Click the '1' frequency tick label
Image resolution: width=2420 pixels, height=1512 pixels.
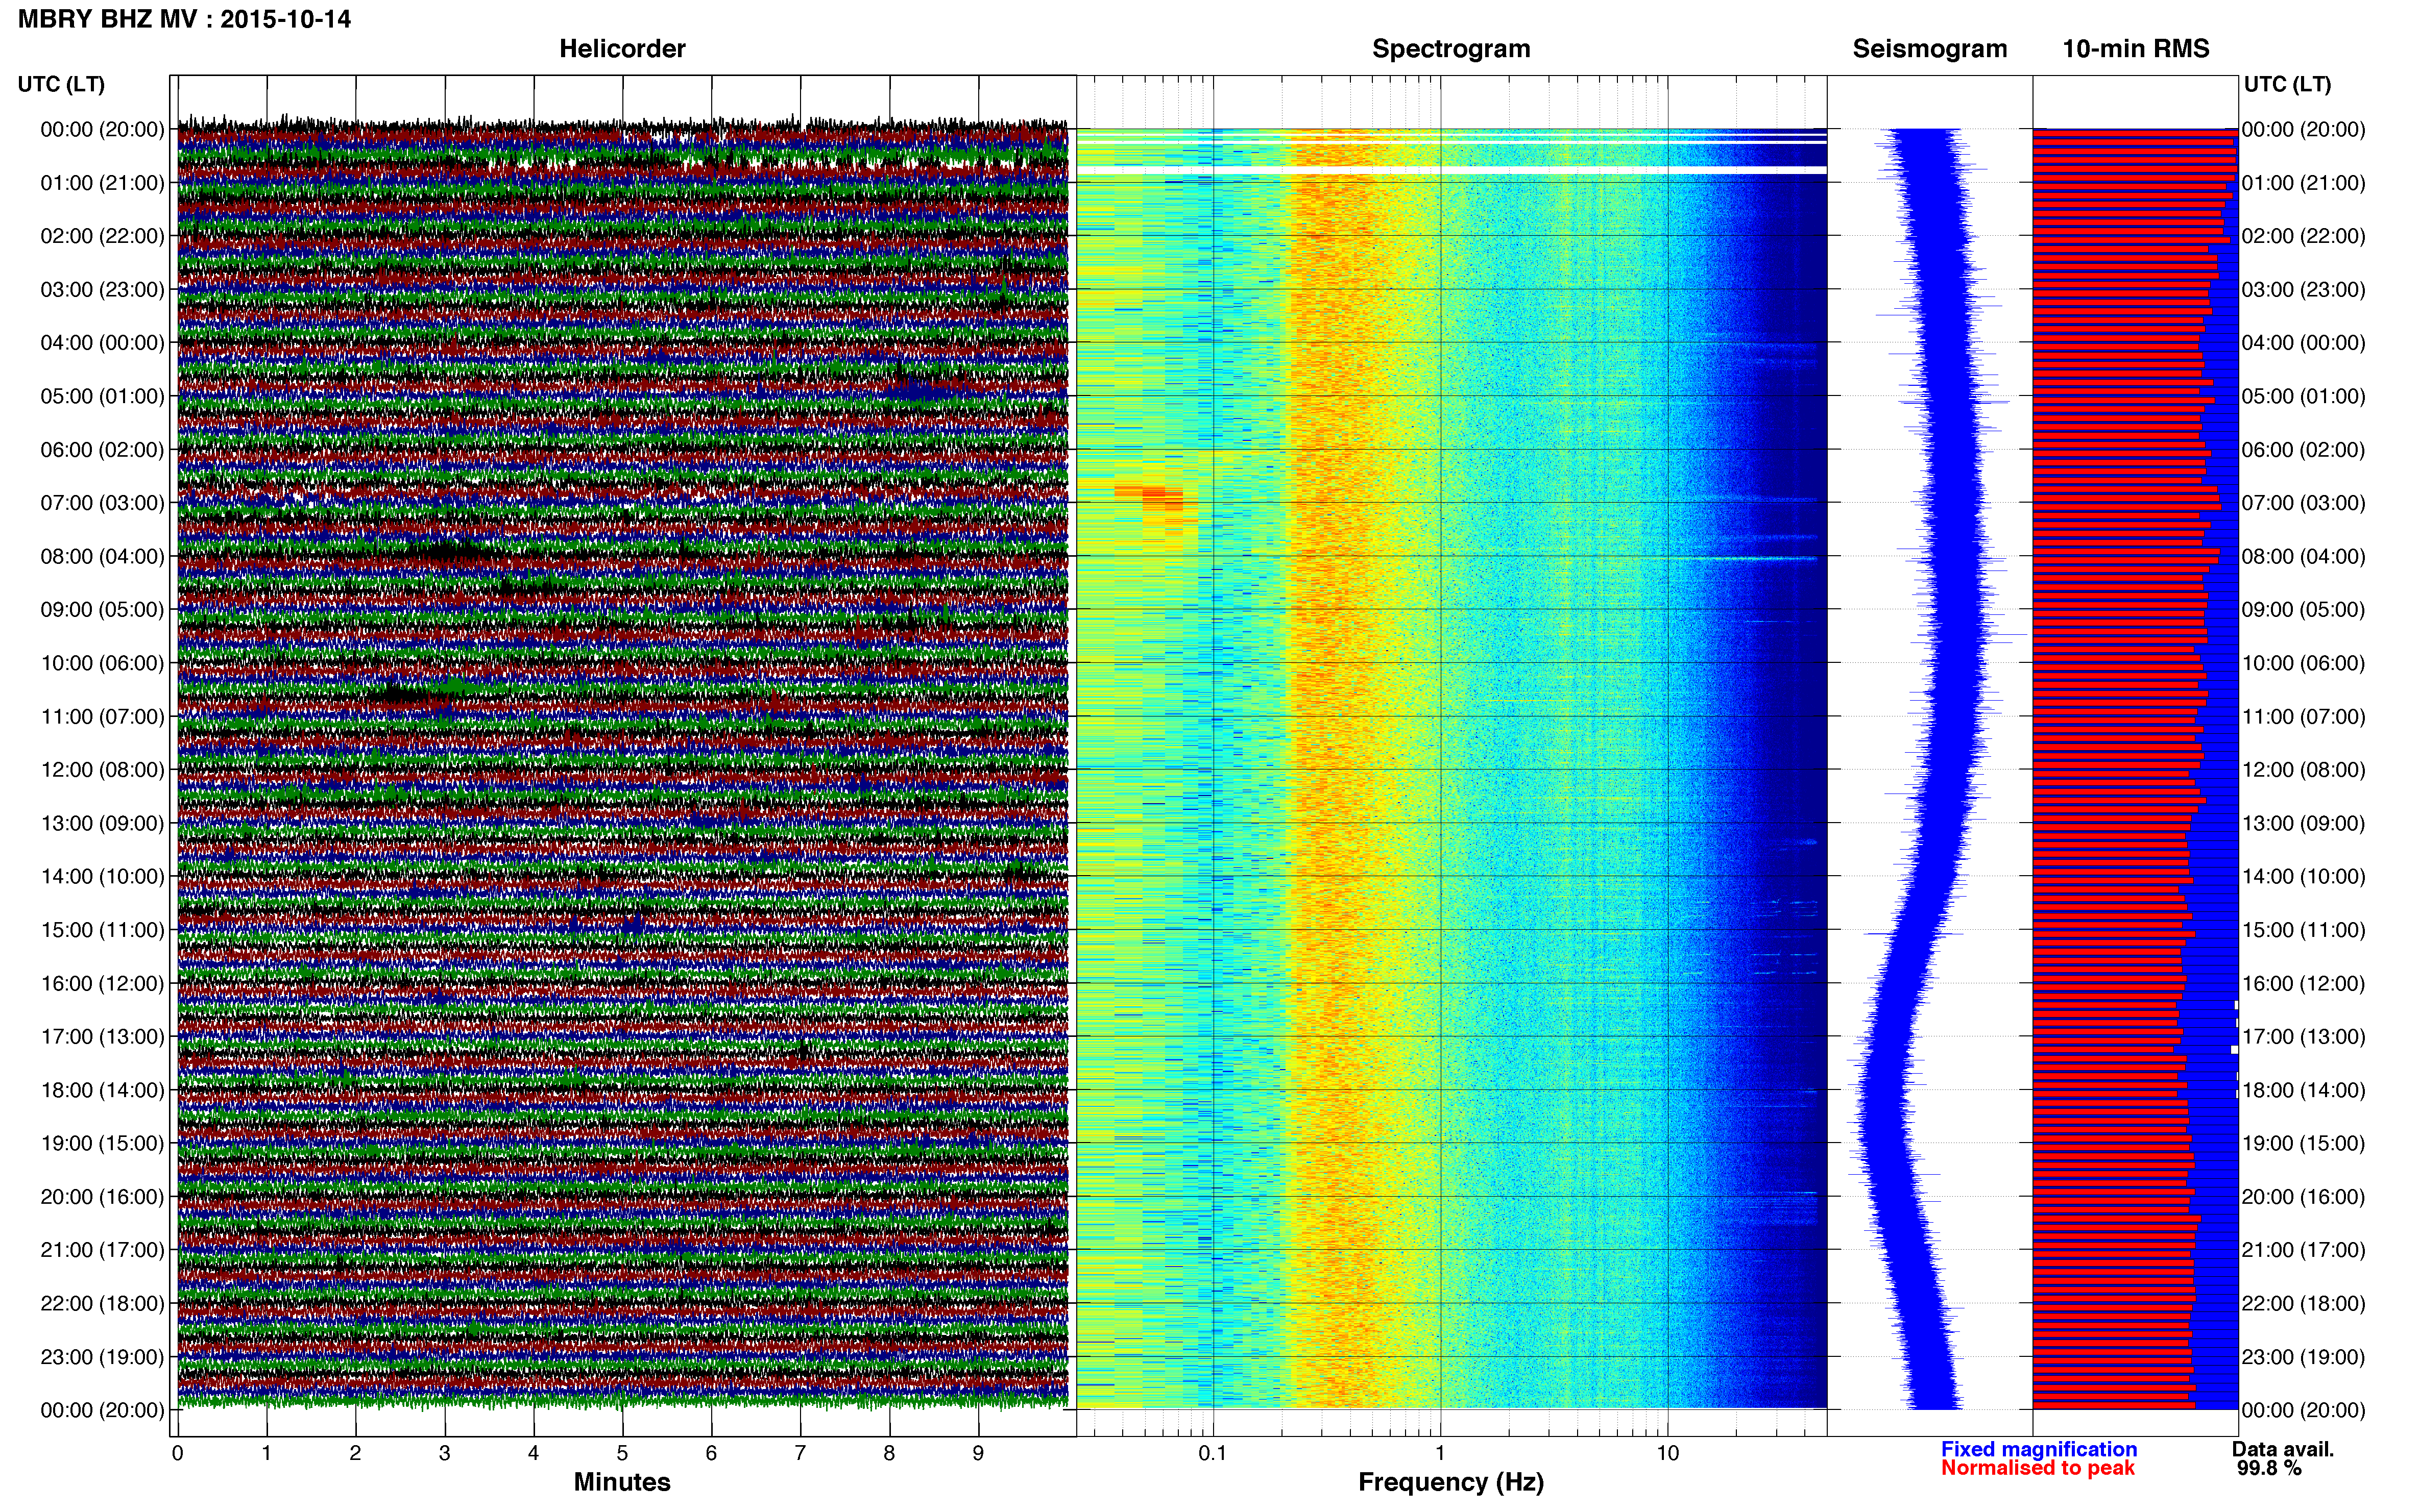coord(1440,1453)
